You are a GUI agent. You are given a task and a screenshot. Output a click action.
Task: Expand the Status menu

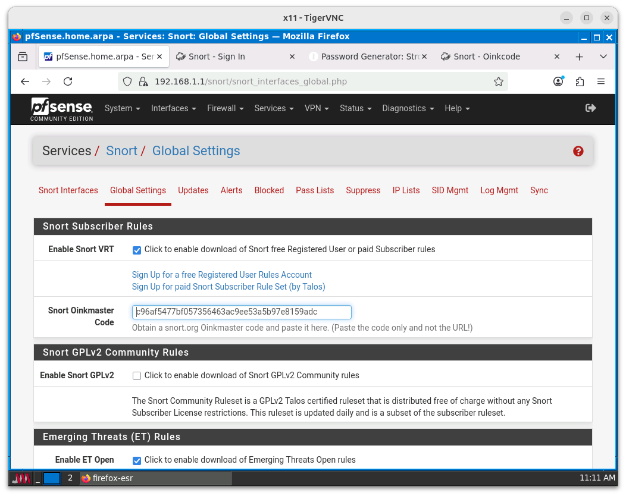[355, 109]
